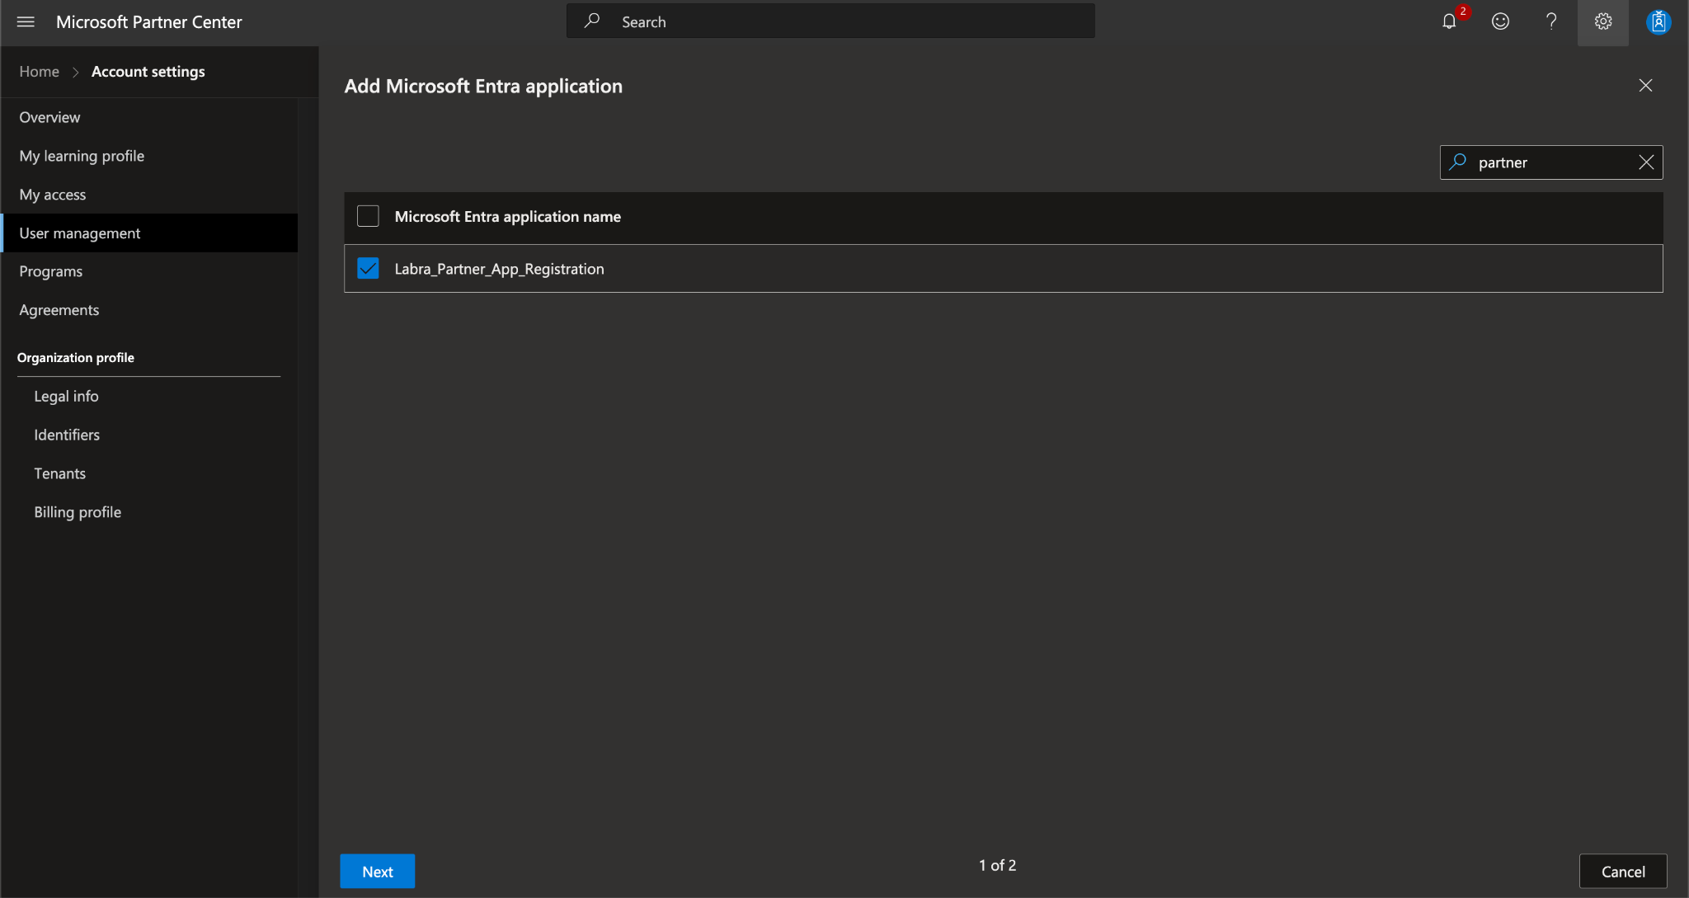Select My access in the sidebar
The width and height of the screenshot is (1689, 898).
pyautogui.click(x=149, y=195)
